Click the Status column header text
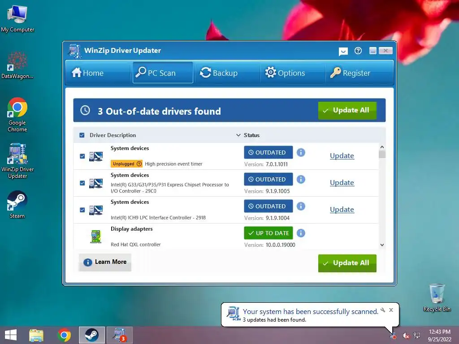 click(x=252, y=135)
